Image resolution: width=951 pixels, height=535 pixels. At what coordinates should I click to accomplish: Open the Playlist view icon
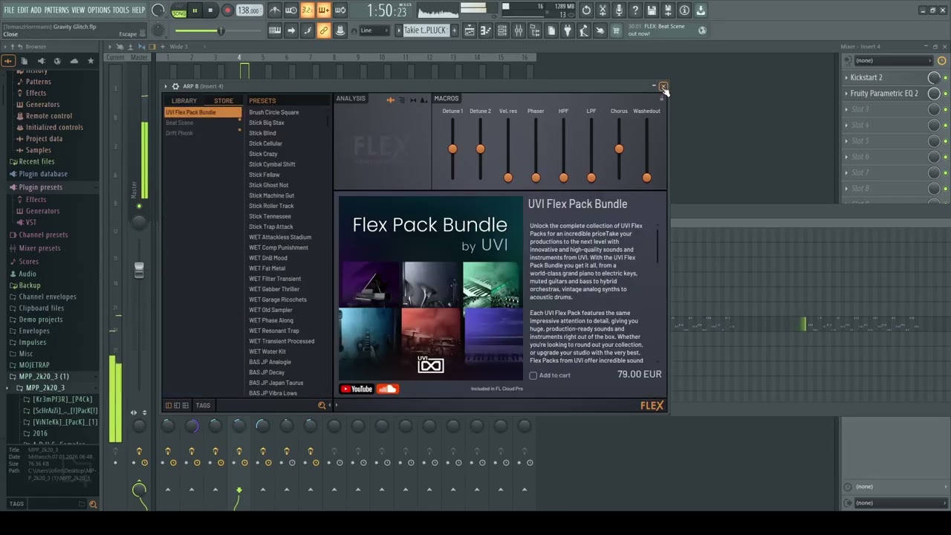469,30
